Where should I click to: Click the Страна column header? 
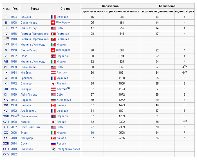pyautogui.click(x=65, y=9)
